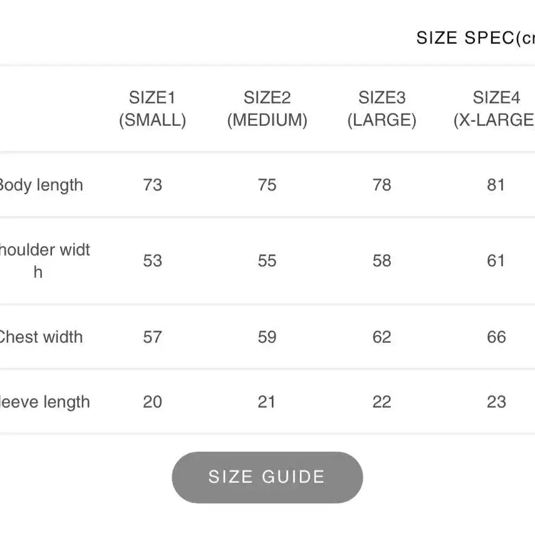The image size is (535, 535).
Task: Click the Chest width row label
Action: (41, 337)
